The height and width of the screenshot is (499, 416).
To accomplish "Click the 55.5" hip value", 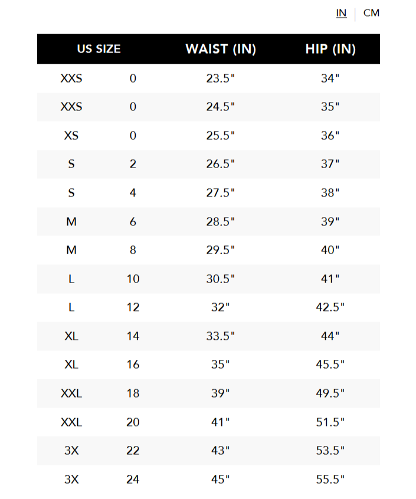I will [330, 480].
